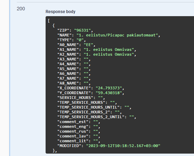Click the TEMP_SERVICE_HOURS_2_UNTIL key

point(91,117)
